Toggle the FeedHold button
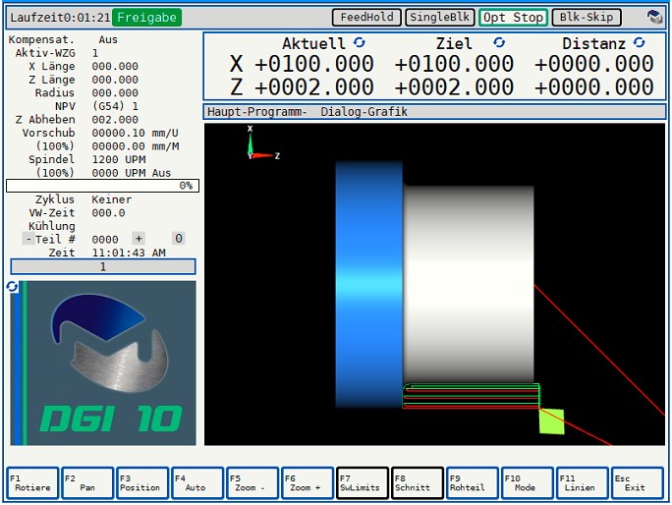672x505 pixels. coord(366,17)
